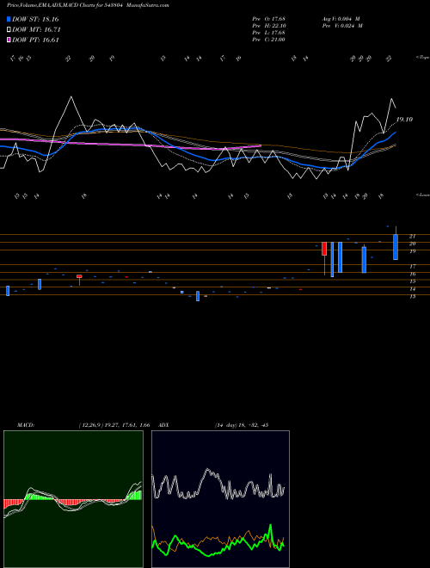Click the '<Lows' marker label
430x568 pixels.
tap(422, 194)
